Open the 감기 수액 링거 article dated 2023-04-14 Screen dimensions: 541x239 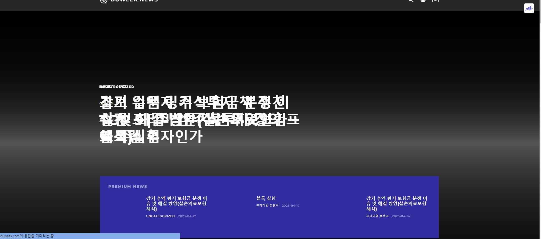pyautogui.click(x=397, y=203)
